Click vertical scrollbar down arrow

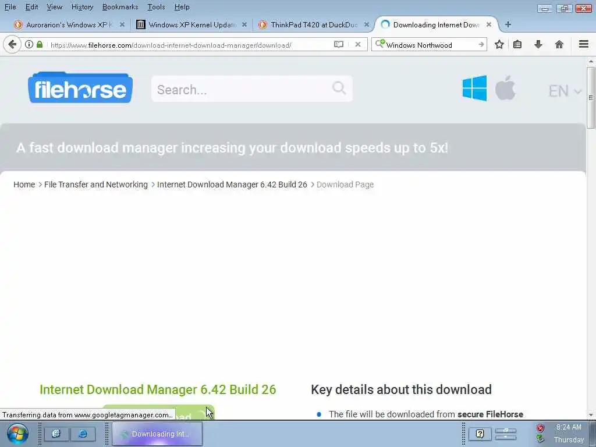pos(591,415)
